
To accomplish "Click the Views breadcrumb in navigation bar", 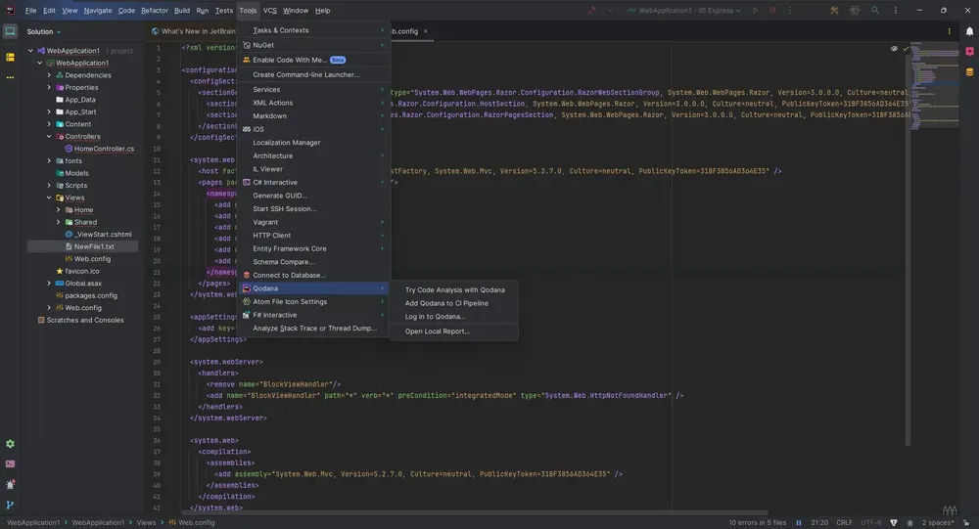I will 146,523.
